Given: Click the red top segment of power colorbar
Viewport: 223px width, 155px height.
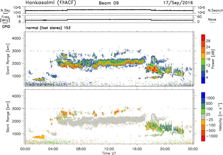Looking at the screenshot, I should pyautogui.click(x=203, y=37).
